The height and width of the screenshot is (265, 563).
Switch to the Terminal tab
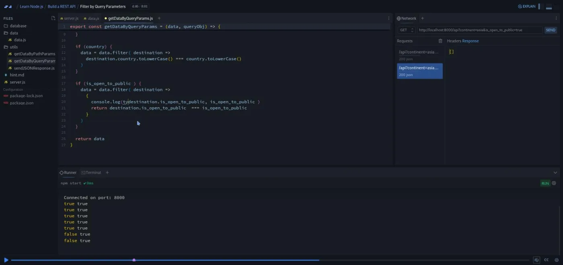(x=91, y=173)
